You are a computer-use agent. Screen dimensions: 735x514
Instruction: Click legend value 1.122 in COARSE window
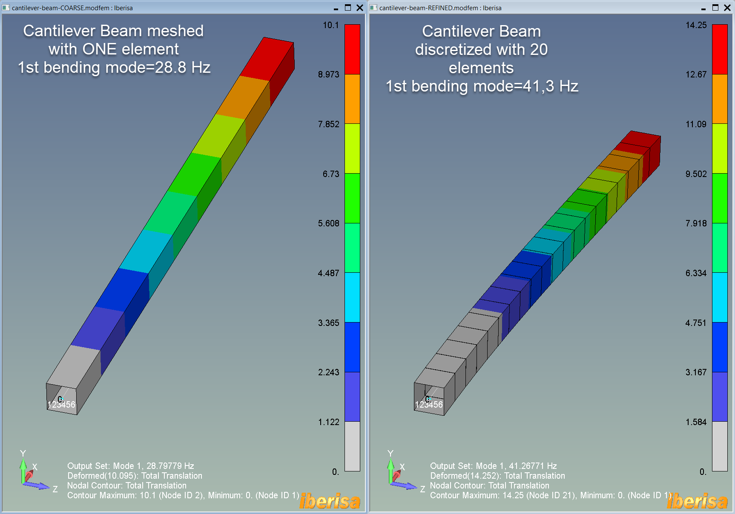click(x=329, y=422)
